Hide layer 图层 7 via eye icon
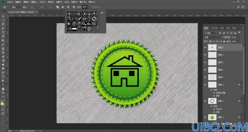 click(x=205, y=55)
